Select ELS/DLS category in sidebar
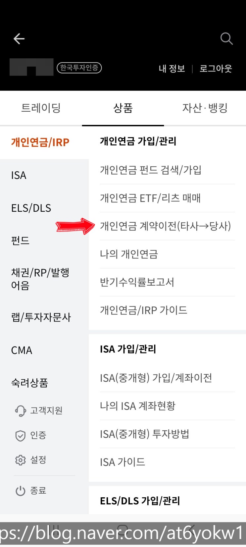 pos(31,208)
